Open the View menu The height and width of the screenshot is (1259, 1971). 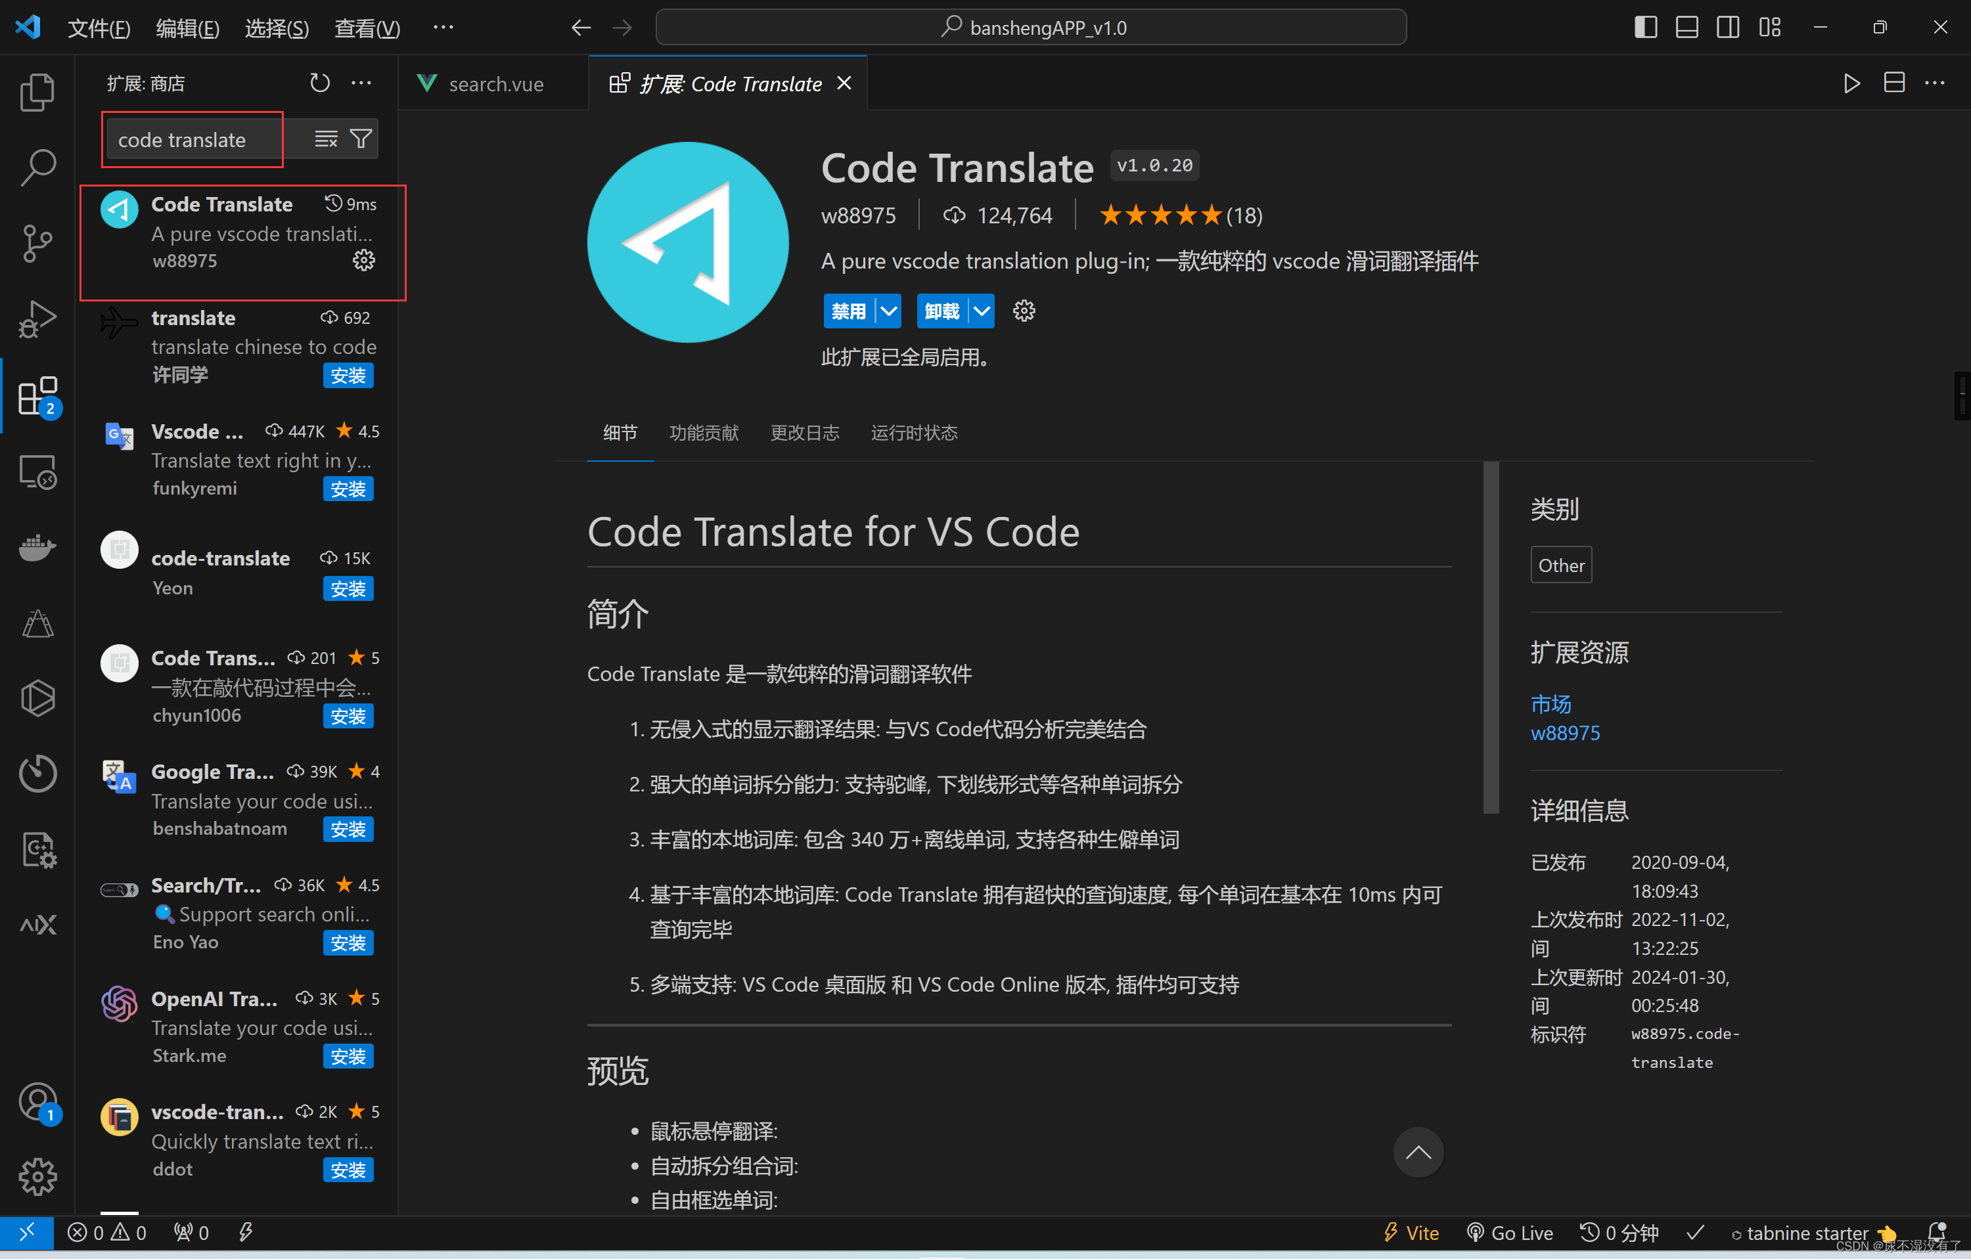(x=367, y=28)
